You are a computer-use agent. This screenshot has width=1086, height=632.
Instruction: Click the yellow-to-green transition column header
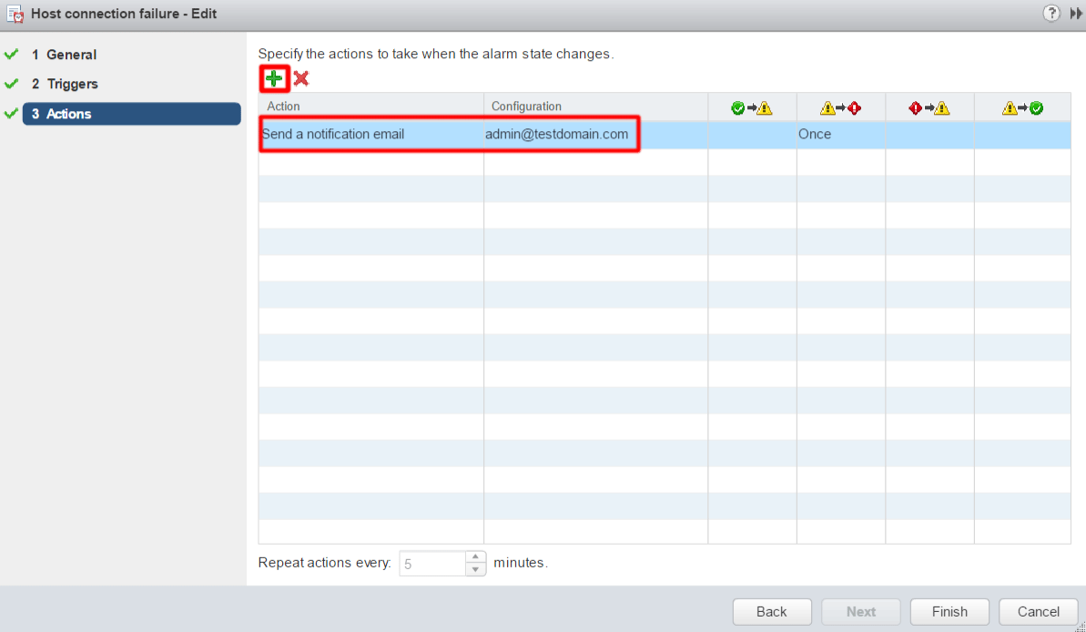1022,107
